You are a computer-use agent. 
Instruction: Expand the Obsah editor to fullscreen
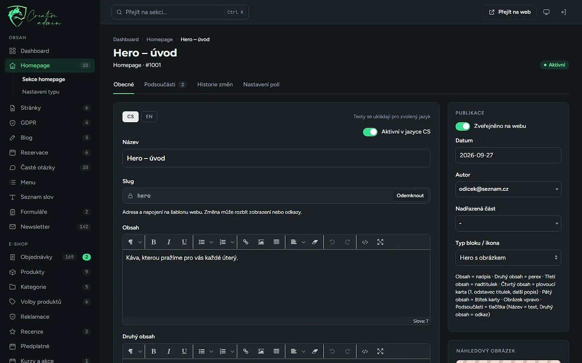(x=380, y=242)
